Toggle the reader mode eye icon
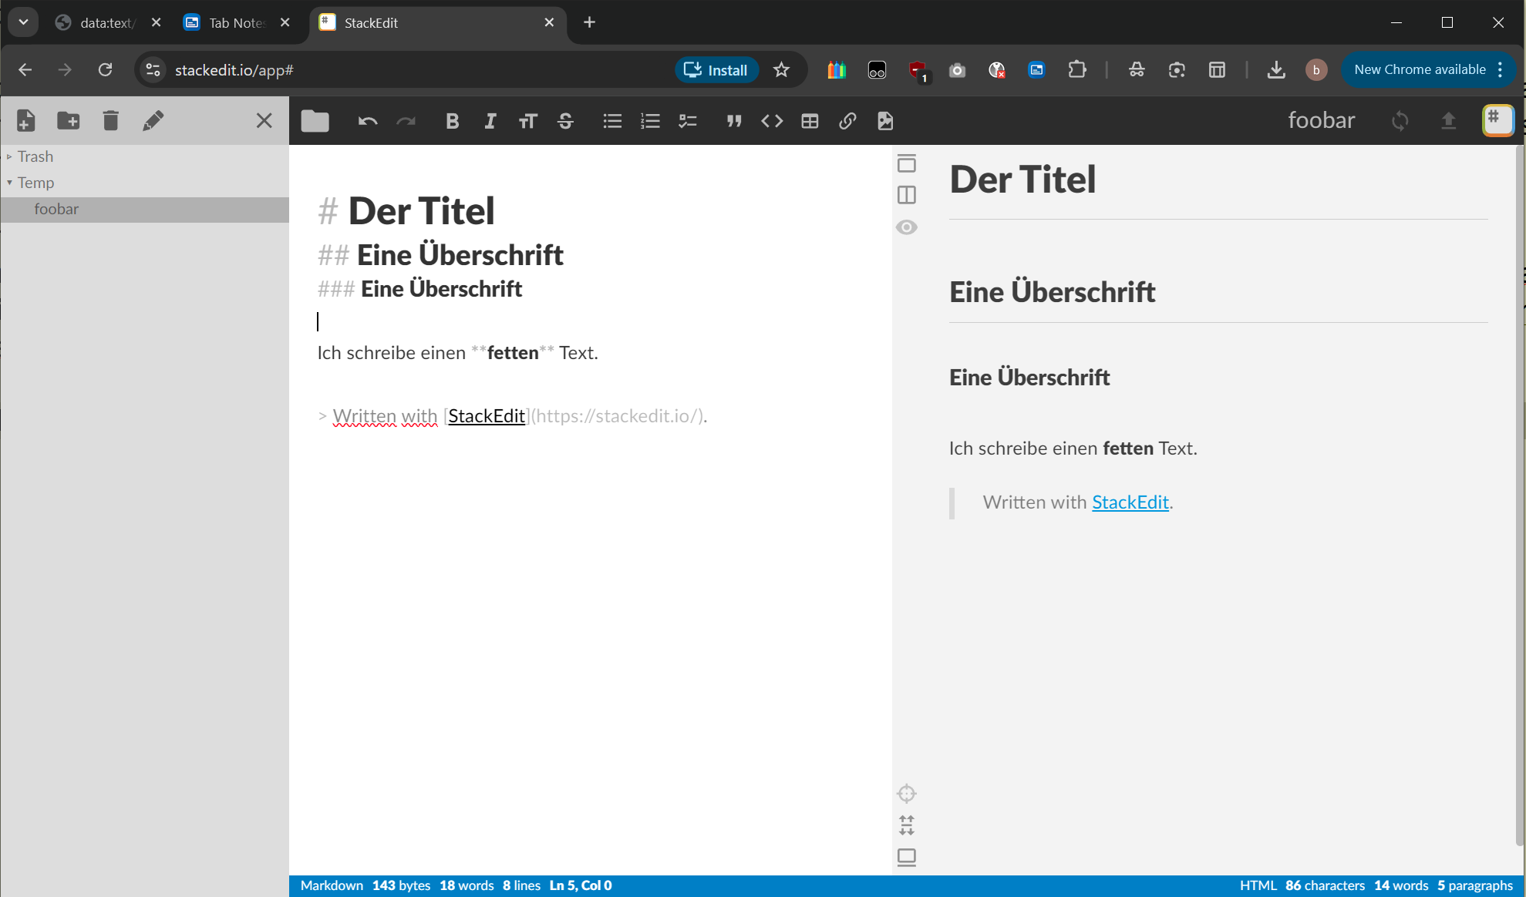Image resolution: width=1526 pixels, height=897 pixels. pos(907,227)
